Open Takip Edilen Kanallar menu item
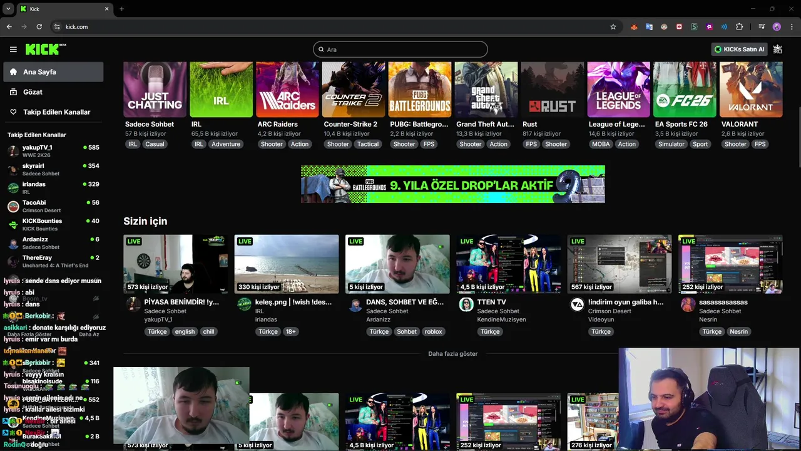 [x=53, y=112]
